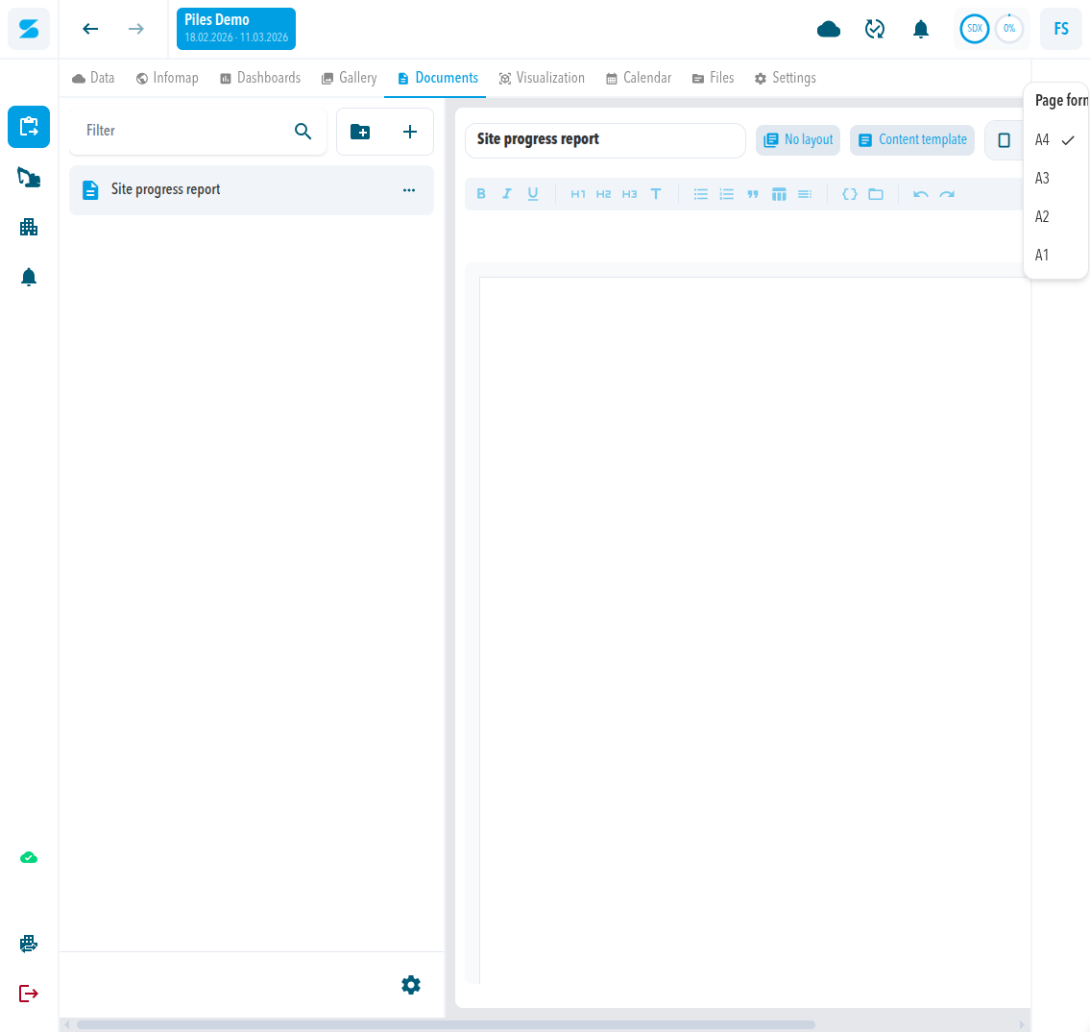Switch to the Calendar tab
The height and width of the screenshot is (1032, 1090).
click(638, 78)
